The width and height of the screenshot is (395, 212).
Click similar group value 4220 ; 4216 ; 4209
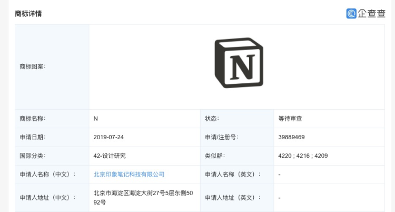coord(303,156)
